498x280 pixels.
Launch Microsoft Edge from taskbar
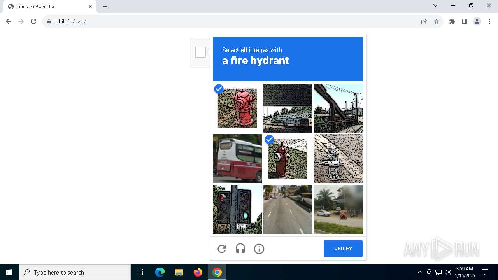[160, 272]
